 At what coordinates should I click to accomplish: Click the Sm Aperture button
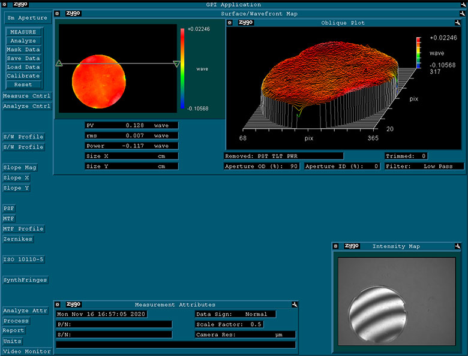(x=28, y=18)
